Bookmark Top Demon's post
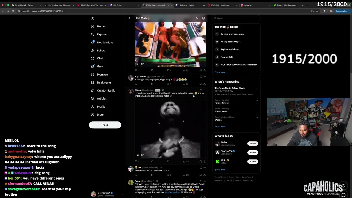The width and height of the screenshot is (352, 198). (200, 84)
